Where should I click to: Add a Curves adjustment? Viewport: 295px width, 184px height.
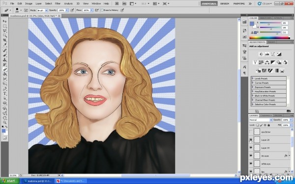[x=273, y=54]
